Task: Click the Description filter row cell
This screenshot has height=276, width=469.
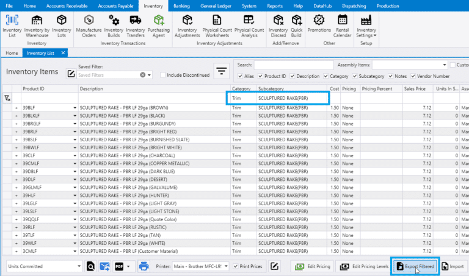Action: (154, 98)
